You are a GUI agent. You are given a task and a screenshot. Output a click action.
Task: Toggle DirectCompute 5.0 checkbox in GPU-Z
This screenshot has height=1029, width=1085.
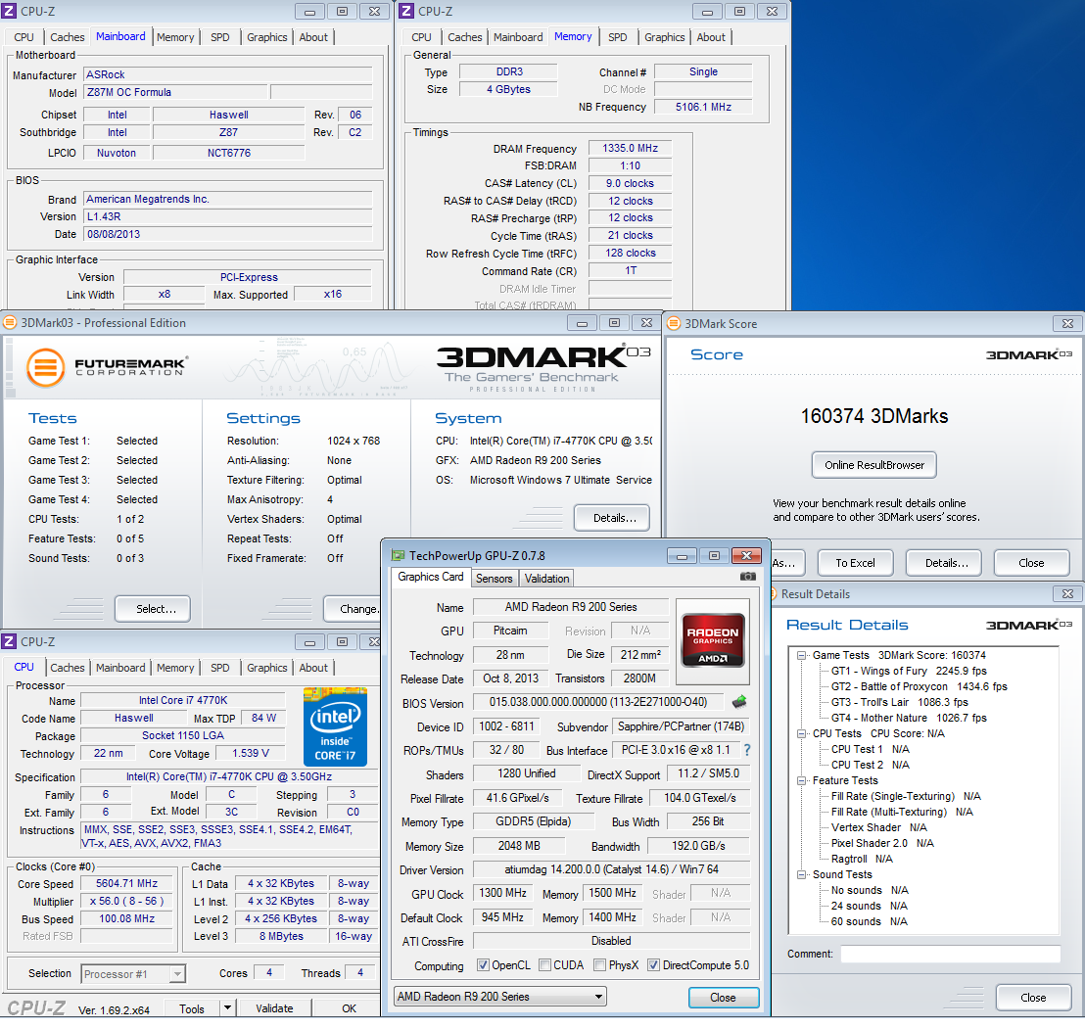pos(653,964)
